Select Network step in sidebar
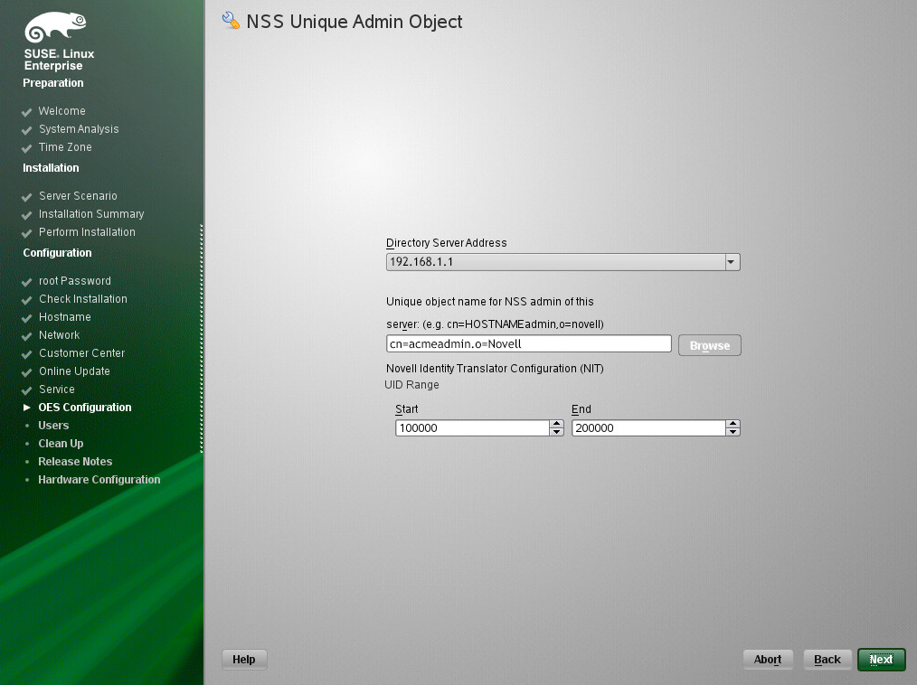This screenshot has width=917, height=685. [60, 335]
